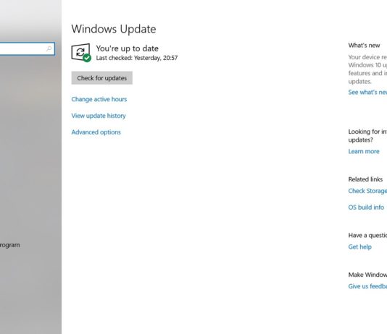Screen dimensions: 387x334
Task: Open Change active hours link
Action: point(99,99)
